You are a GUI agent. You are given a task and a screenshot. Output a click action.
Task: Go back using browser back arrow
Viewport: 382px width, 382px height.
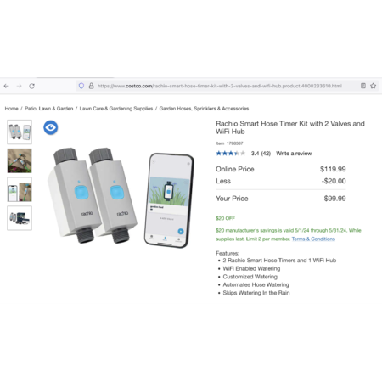pyautogui.click(x=7, y=86)
